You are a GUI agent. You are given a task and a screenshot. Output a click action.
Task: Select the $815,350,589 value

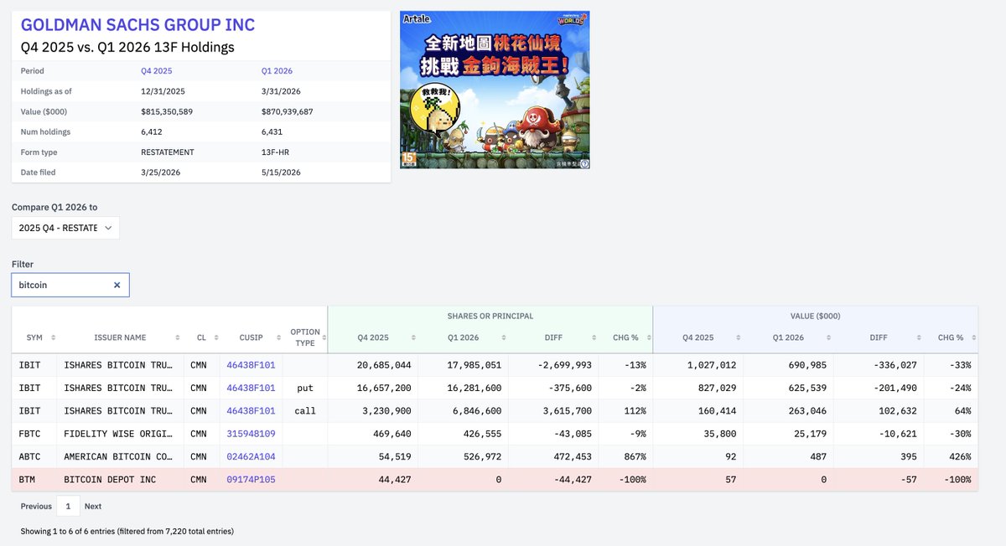coord(167,111)
